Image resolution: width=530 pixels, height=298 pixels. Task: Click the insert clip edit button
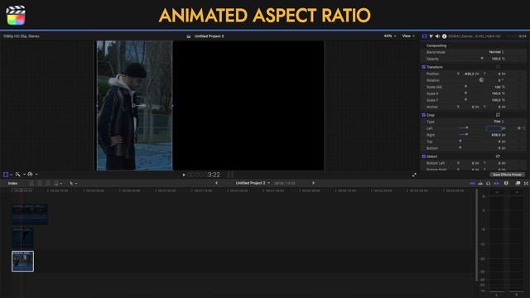(x=40, y=183)
